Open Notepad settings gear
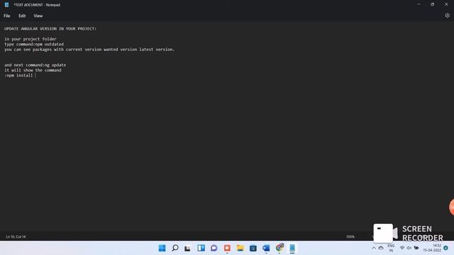The width and height of the screenshot is (454, 255). (447, 16)
